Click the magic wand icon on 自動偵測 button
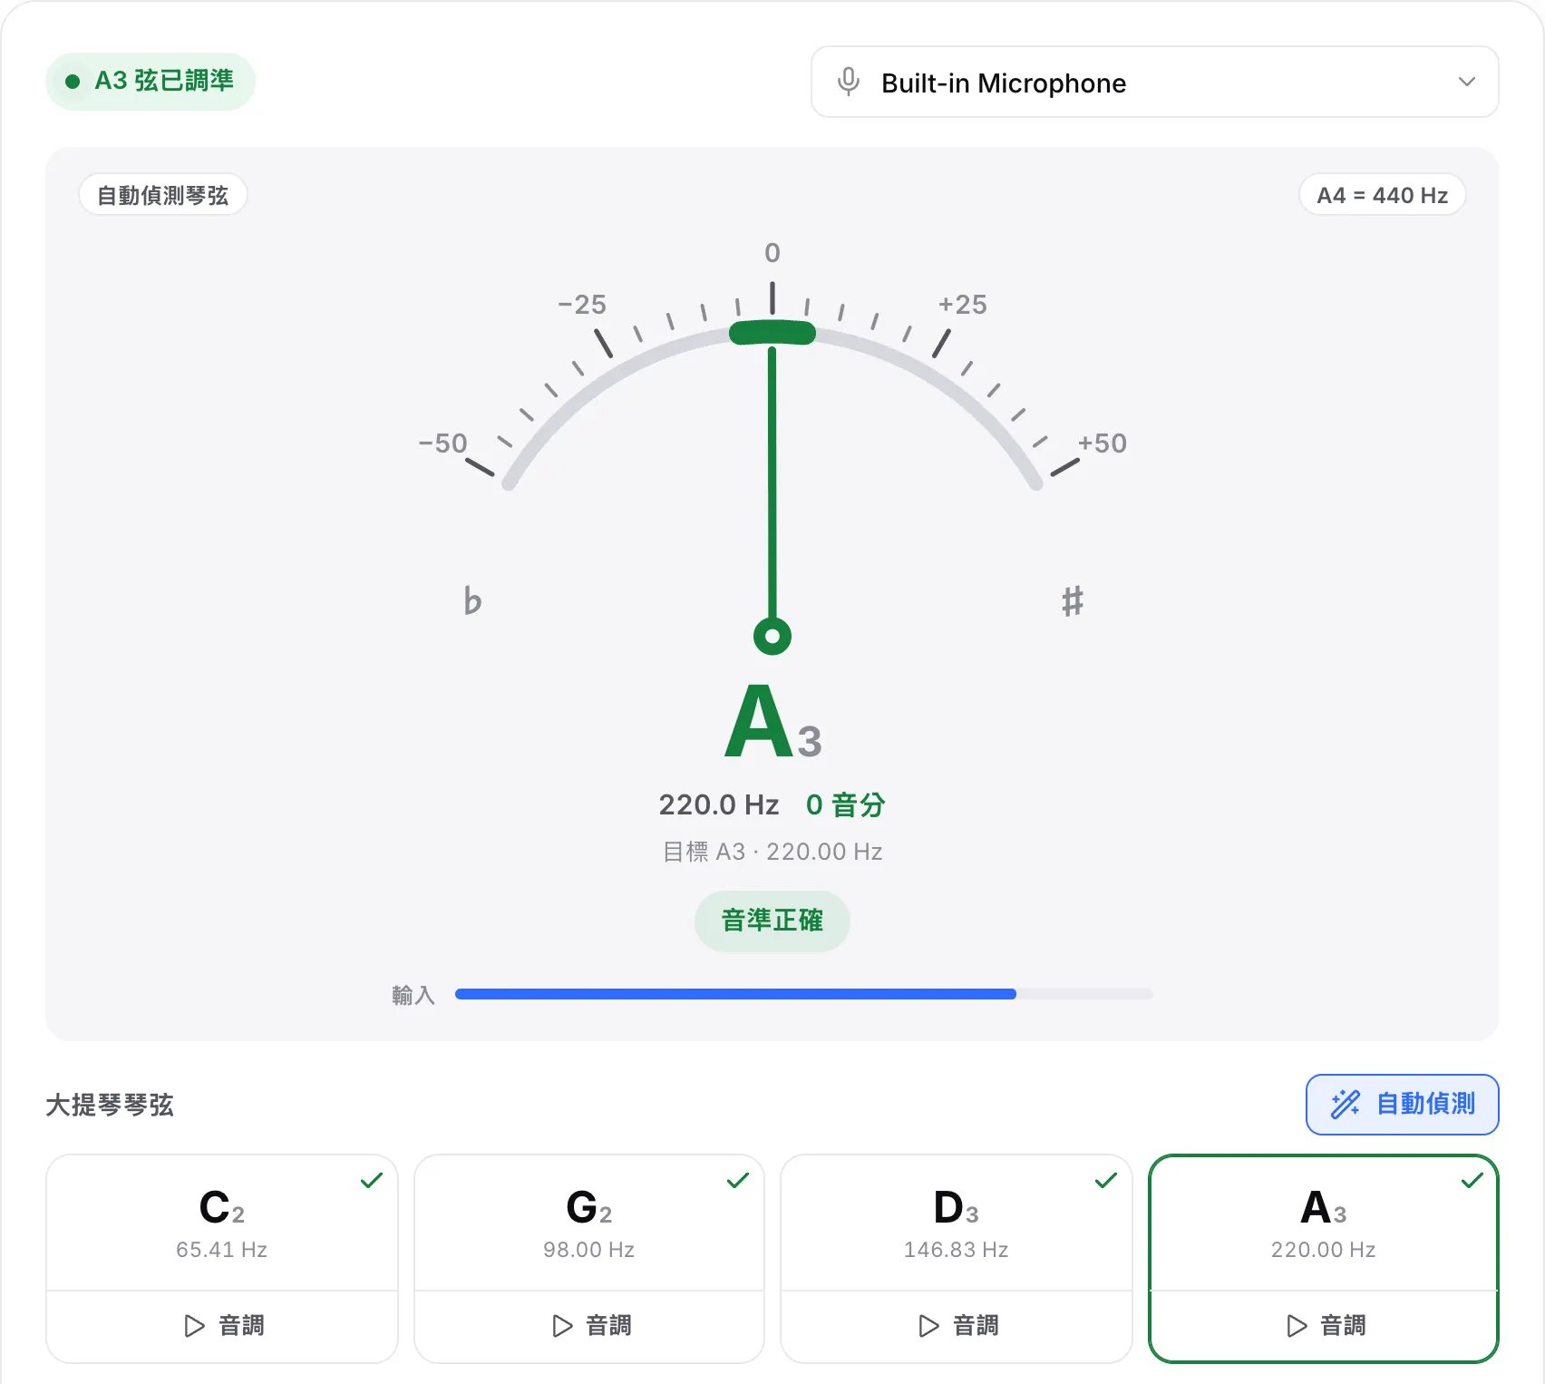This screenshot has width=1545, height=1384. point(1346,1104)
